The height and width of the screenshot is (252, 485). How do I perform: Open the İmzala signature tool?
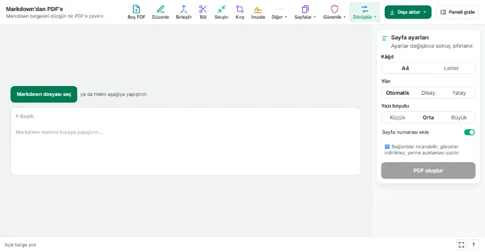[x=258, y=12]
